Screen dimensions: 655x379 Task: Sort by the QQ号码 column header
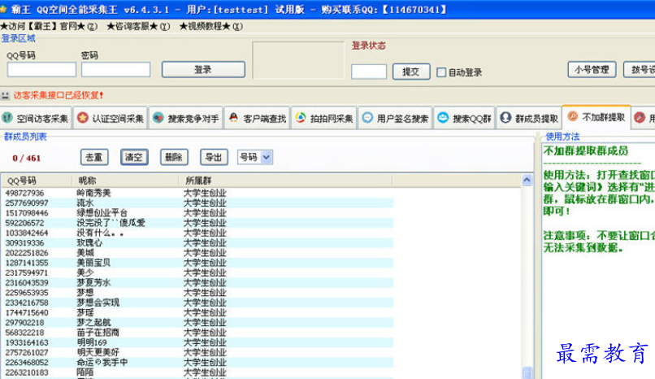point(36,181)
